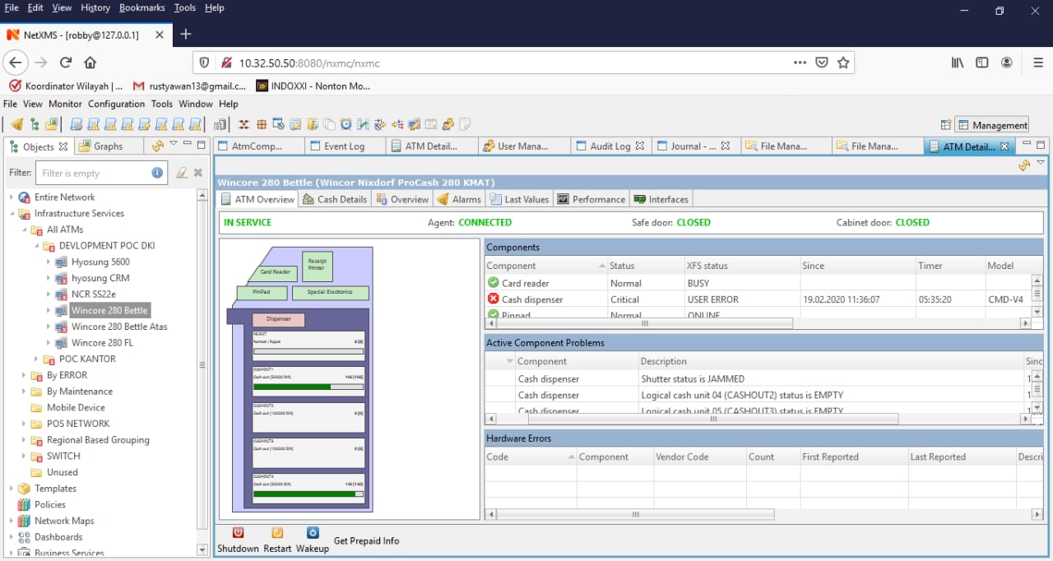Select Wincore 280 FL in the tree
This screenshot has height=561, width=1053.
coord(102,343)
